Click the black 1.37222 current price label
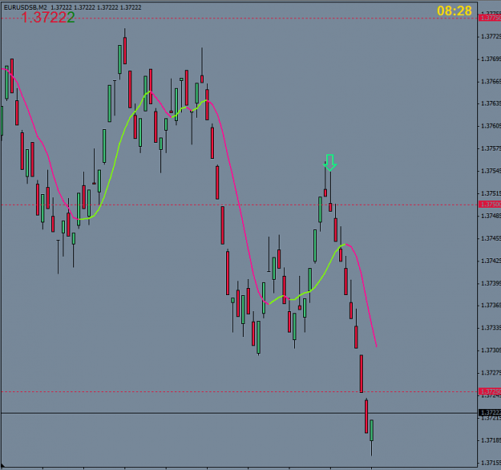501x470 pixels. pyautogui.click(x=490, y=413)
